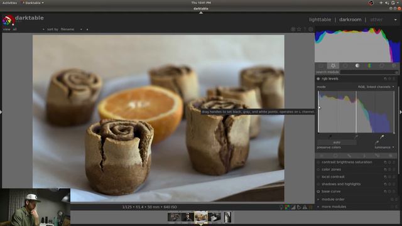This screenshot has height=226, width=402.
Task: Open the clock calendar in top bar
Action: point(201,3)
